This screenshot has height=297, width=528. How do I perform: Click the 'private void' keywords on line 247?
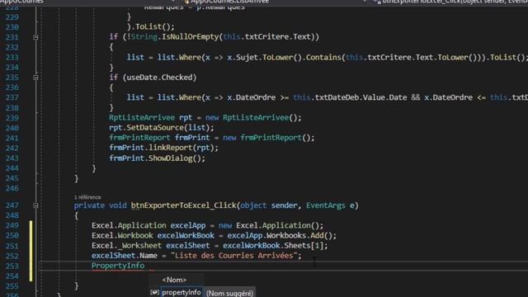tap(101, 205)
